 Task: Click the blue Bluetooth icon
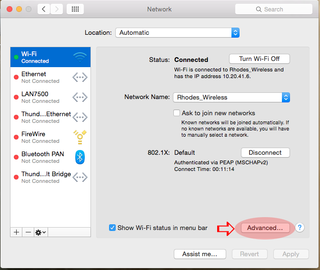80,157
